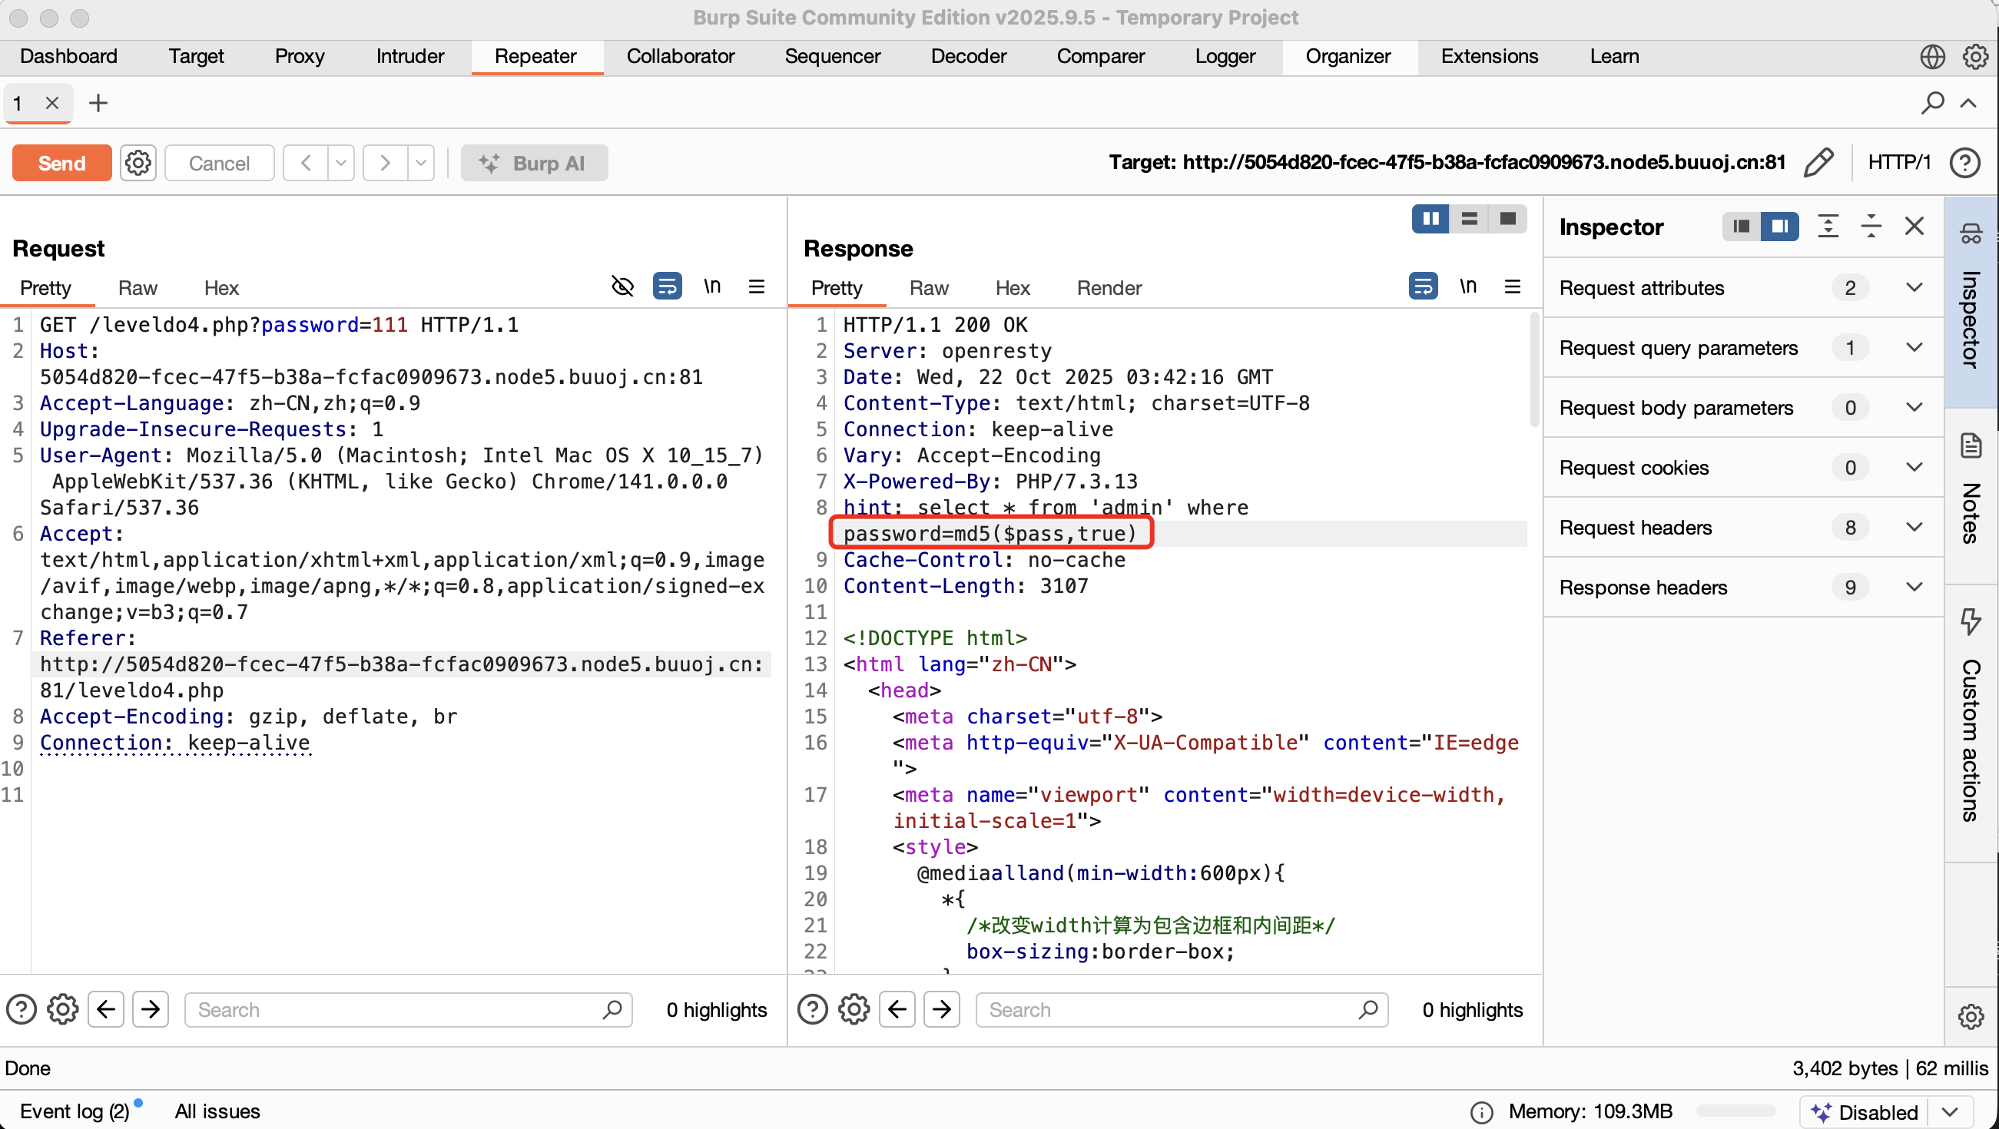Click the Burp AI sparkle button
The image size is (1999, 1129).
point(534,163)
